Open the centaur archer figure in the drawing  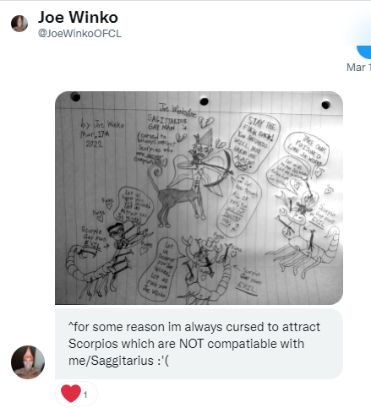coord(188,180)
